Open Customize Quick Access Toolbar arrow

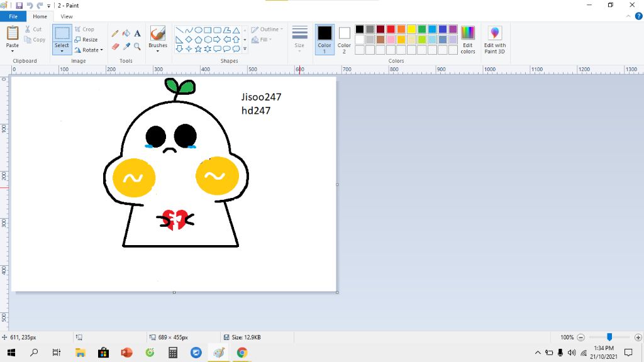pos(48,6)
